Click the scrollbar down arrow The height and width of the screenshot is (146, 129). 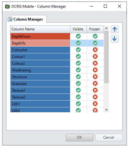click(x=106, y=110)
